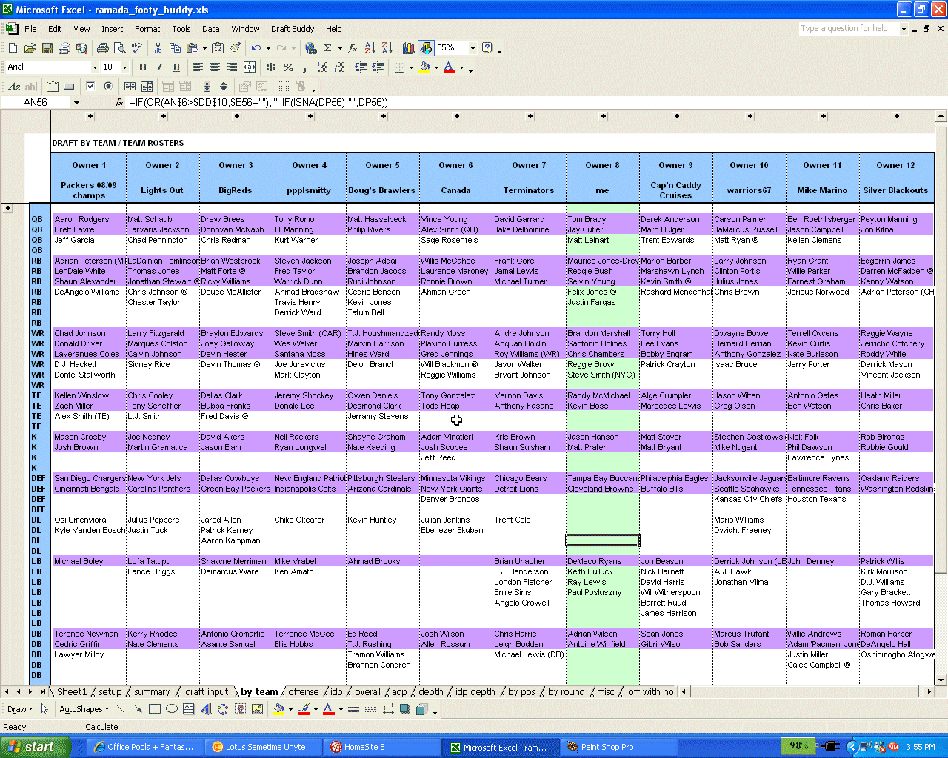948x758 pixels.
Task: Click the Merge and Center icon
Action: pyautogui.click(x=250, y=67)
